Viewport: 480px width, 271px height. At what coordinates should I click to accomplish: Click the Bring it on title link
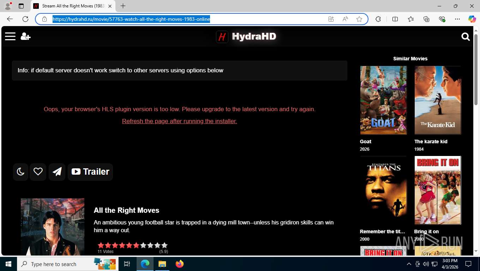[x=426, y=231]
